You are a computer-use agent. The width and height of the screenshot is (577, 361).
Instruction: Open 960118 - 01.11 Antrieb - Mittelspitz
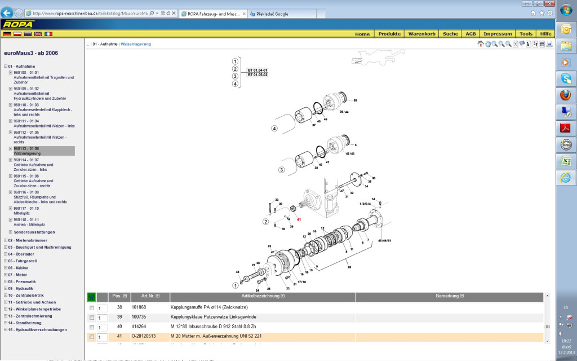(x=29, y=222)
